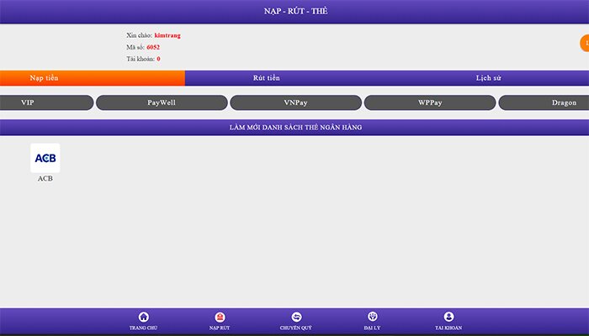Click the username kimtrang
Screen dimensions: 589x336
coord(167,35)
